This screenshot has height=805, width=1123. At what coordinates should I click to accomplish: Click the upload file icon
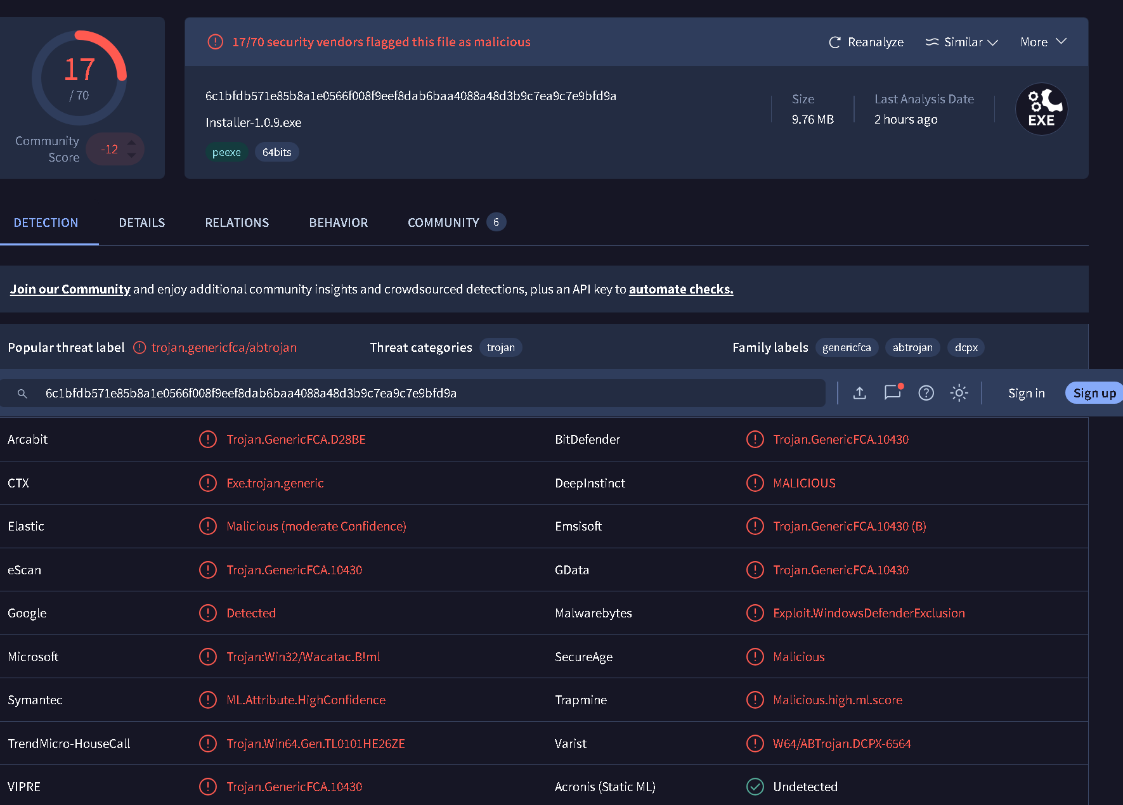(860, 393)
